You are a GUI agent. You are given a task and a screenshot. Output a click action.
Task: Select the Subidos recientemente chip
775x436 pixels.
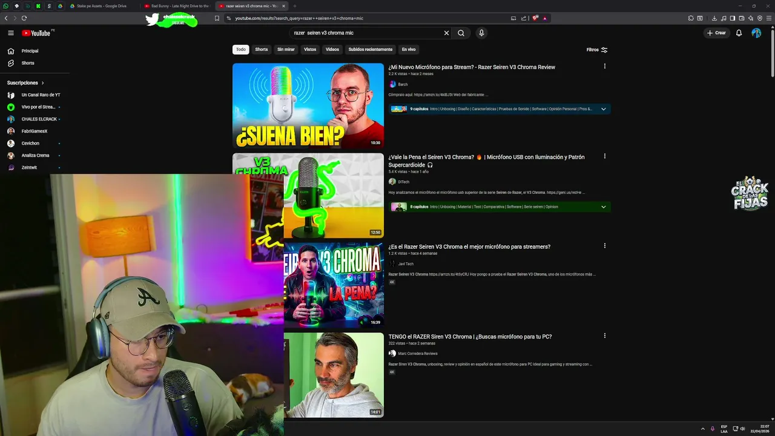pos(371,49)
